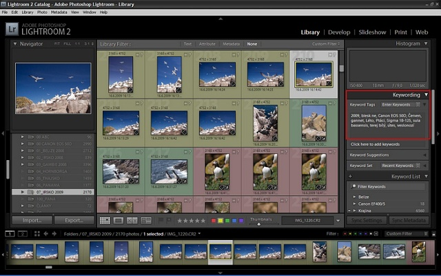Open Recent Keywords set dropdown

pos(400,166)
